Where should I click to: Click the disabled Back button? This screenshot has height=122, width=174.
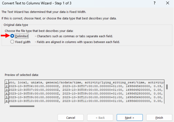pyautogui.click(x=100, y=118)
